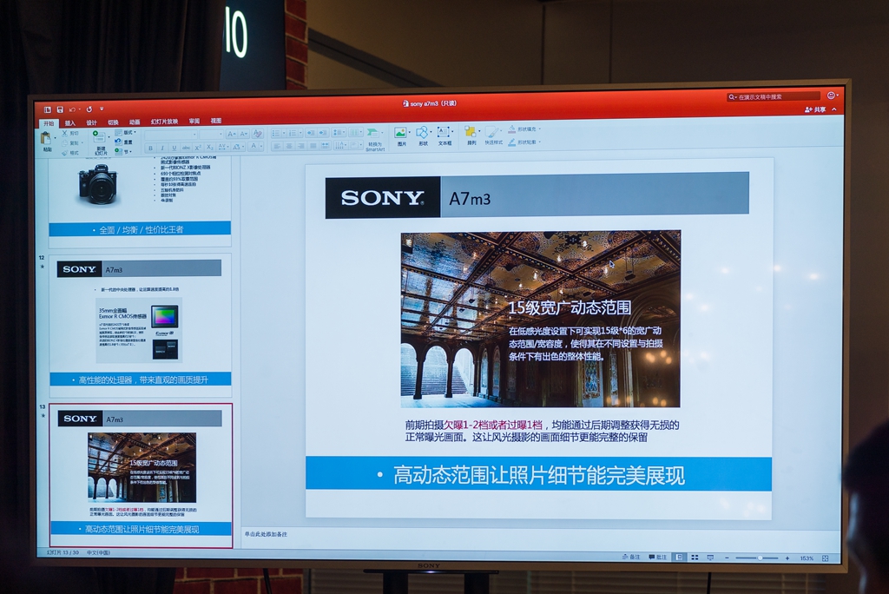Image resolution: width=889 pixels, height=594 pixels.
Task: Toggle Bold formatting
Action: click(x=150, y=148)
